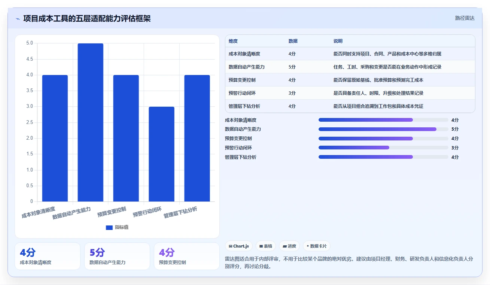This screenshot has height=285, width=490.
Task: Click the 维度 column header
Action: pyautogui.click(x=233, y=41)
